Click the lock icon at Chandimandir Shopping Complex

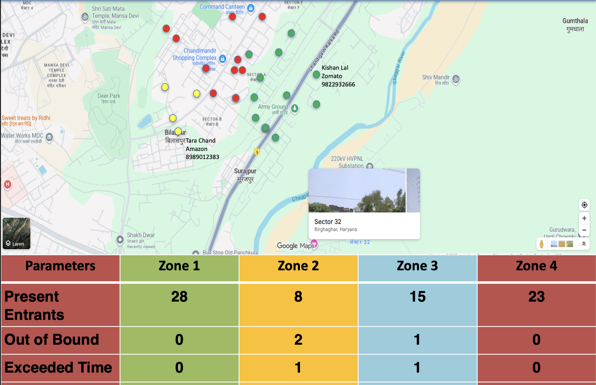point(222,59)
